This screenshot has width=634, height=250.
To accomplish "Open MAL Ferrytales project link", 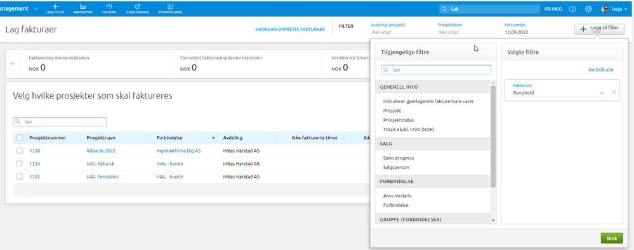I will pyautogui.click(x=103, y=177).
